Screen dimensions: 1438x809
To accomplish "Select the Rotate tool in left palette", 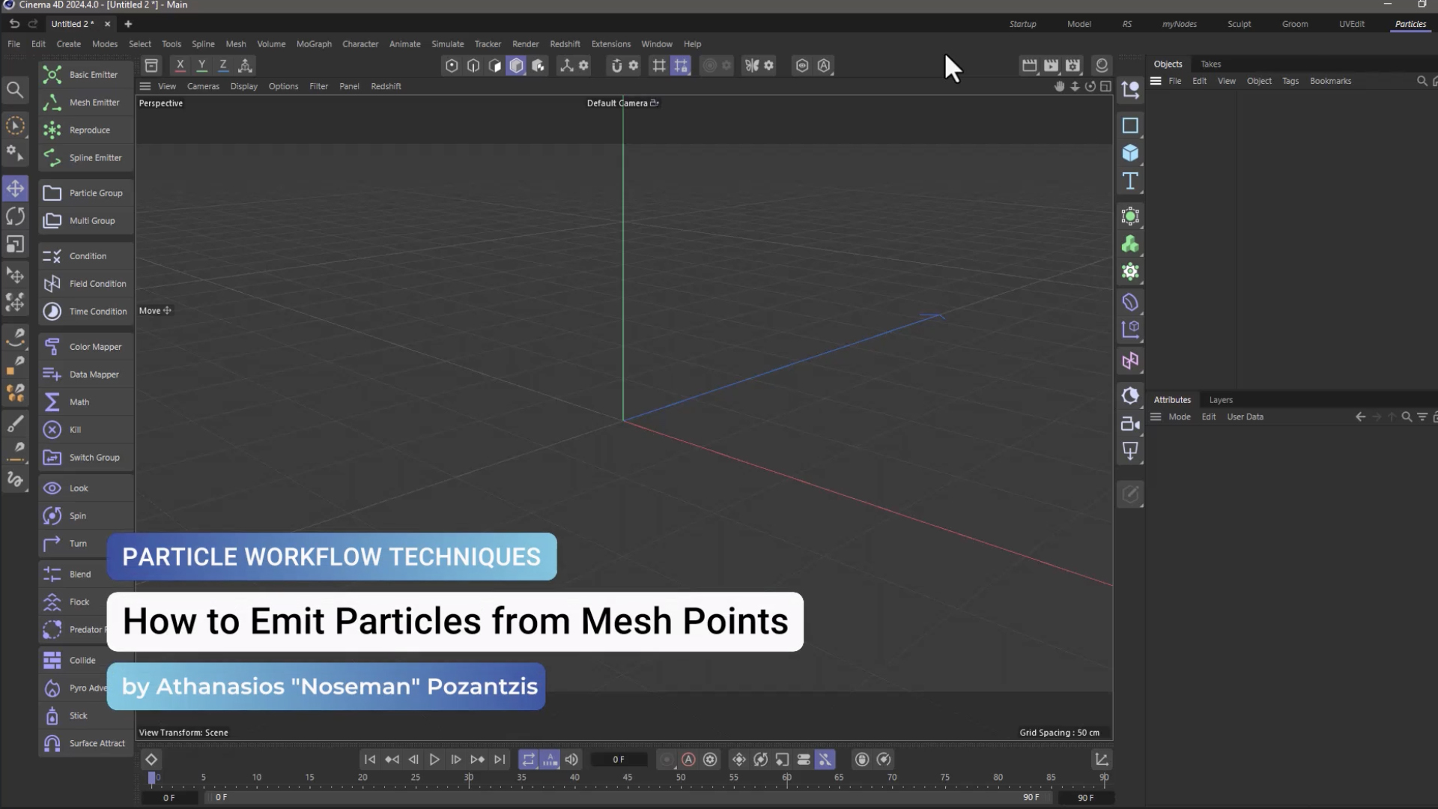I will pos(15,216).
